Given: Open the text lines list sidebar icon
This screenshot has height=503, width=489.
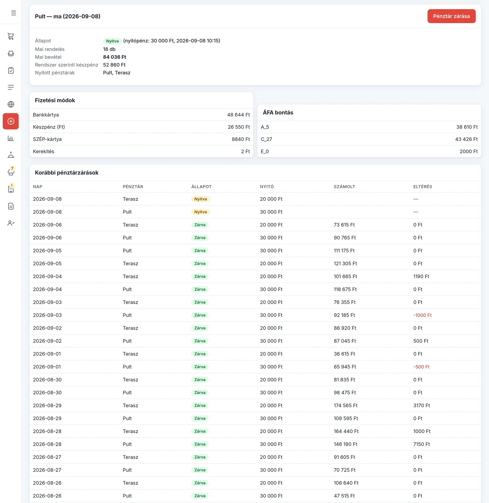Looking at the screenshot, I should [11, 87].
